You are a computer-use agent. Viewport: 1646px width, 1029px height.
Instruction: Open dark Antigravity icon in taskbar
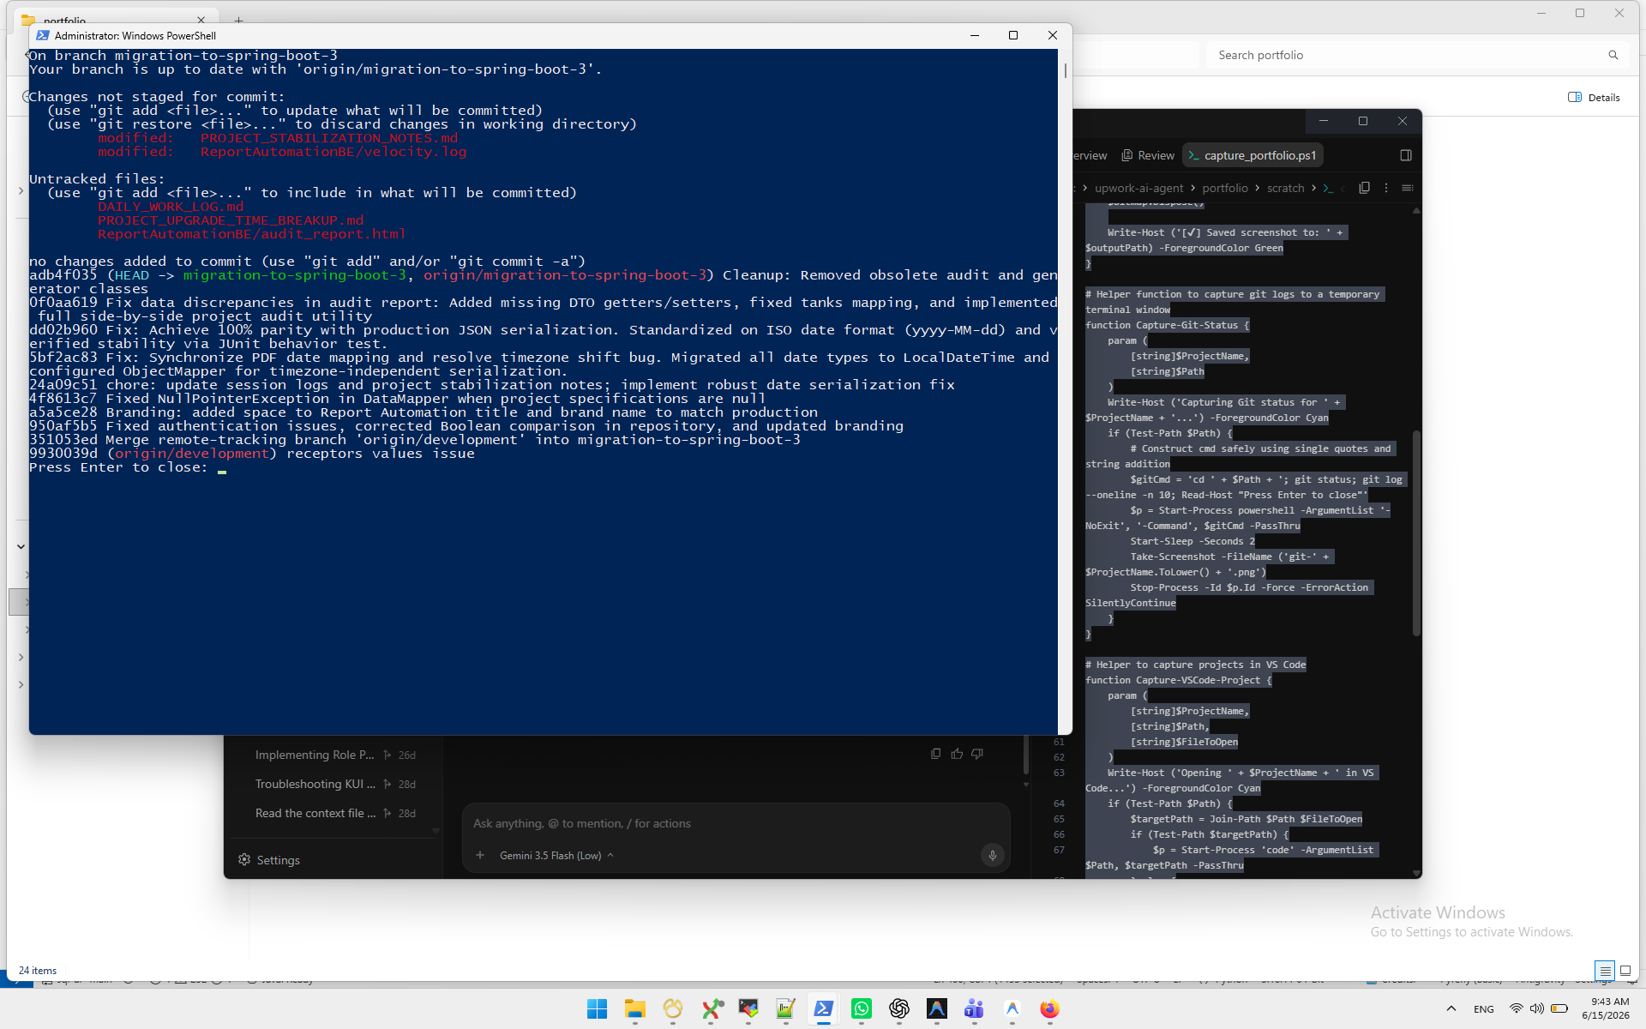click(937, 1009)
